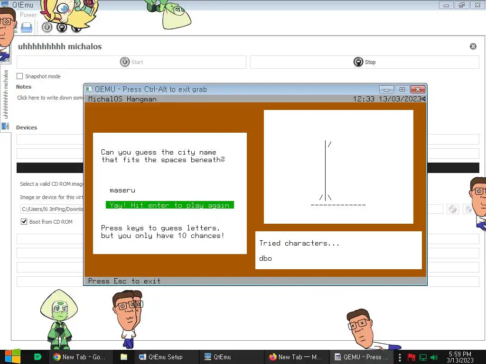The image size is (486, 364).
Task: Click the red flag tray icon
Action: pos(411,357)
